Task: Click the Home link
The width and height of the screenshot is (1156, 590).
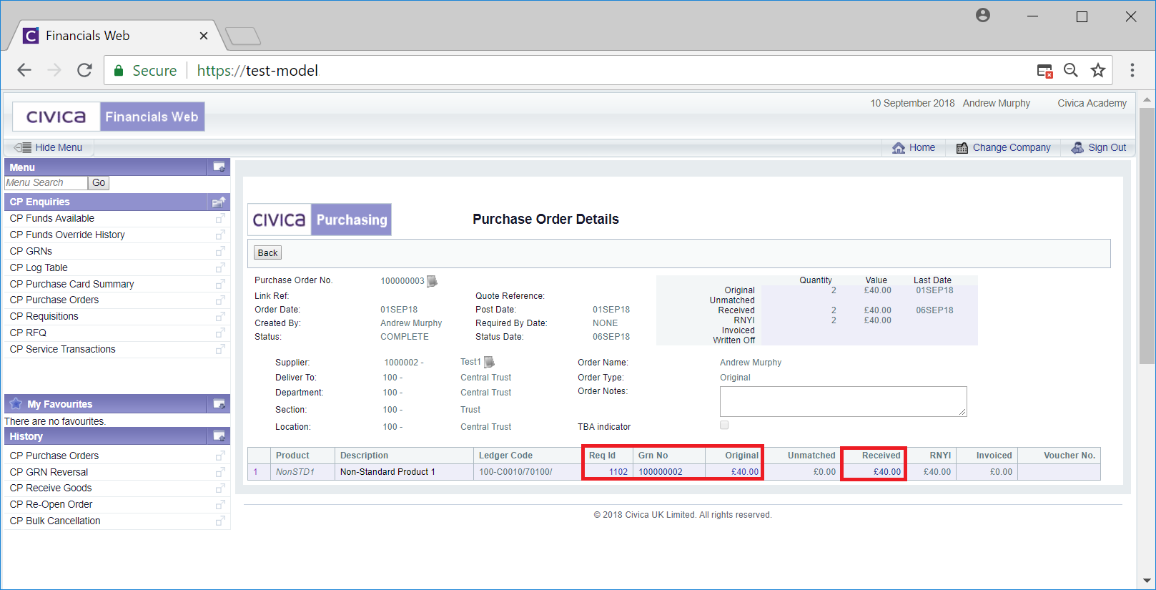Action: pos(922,147)
